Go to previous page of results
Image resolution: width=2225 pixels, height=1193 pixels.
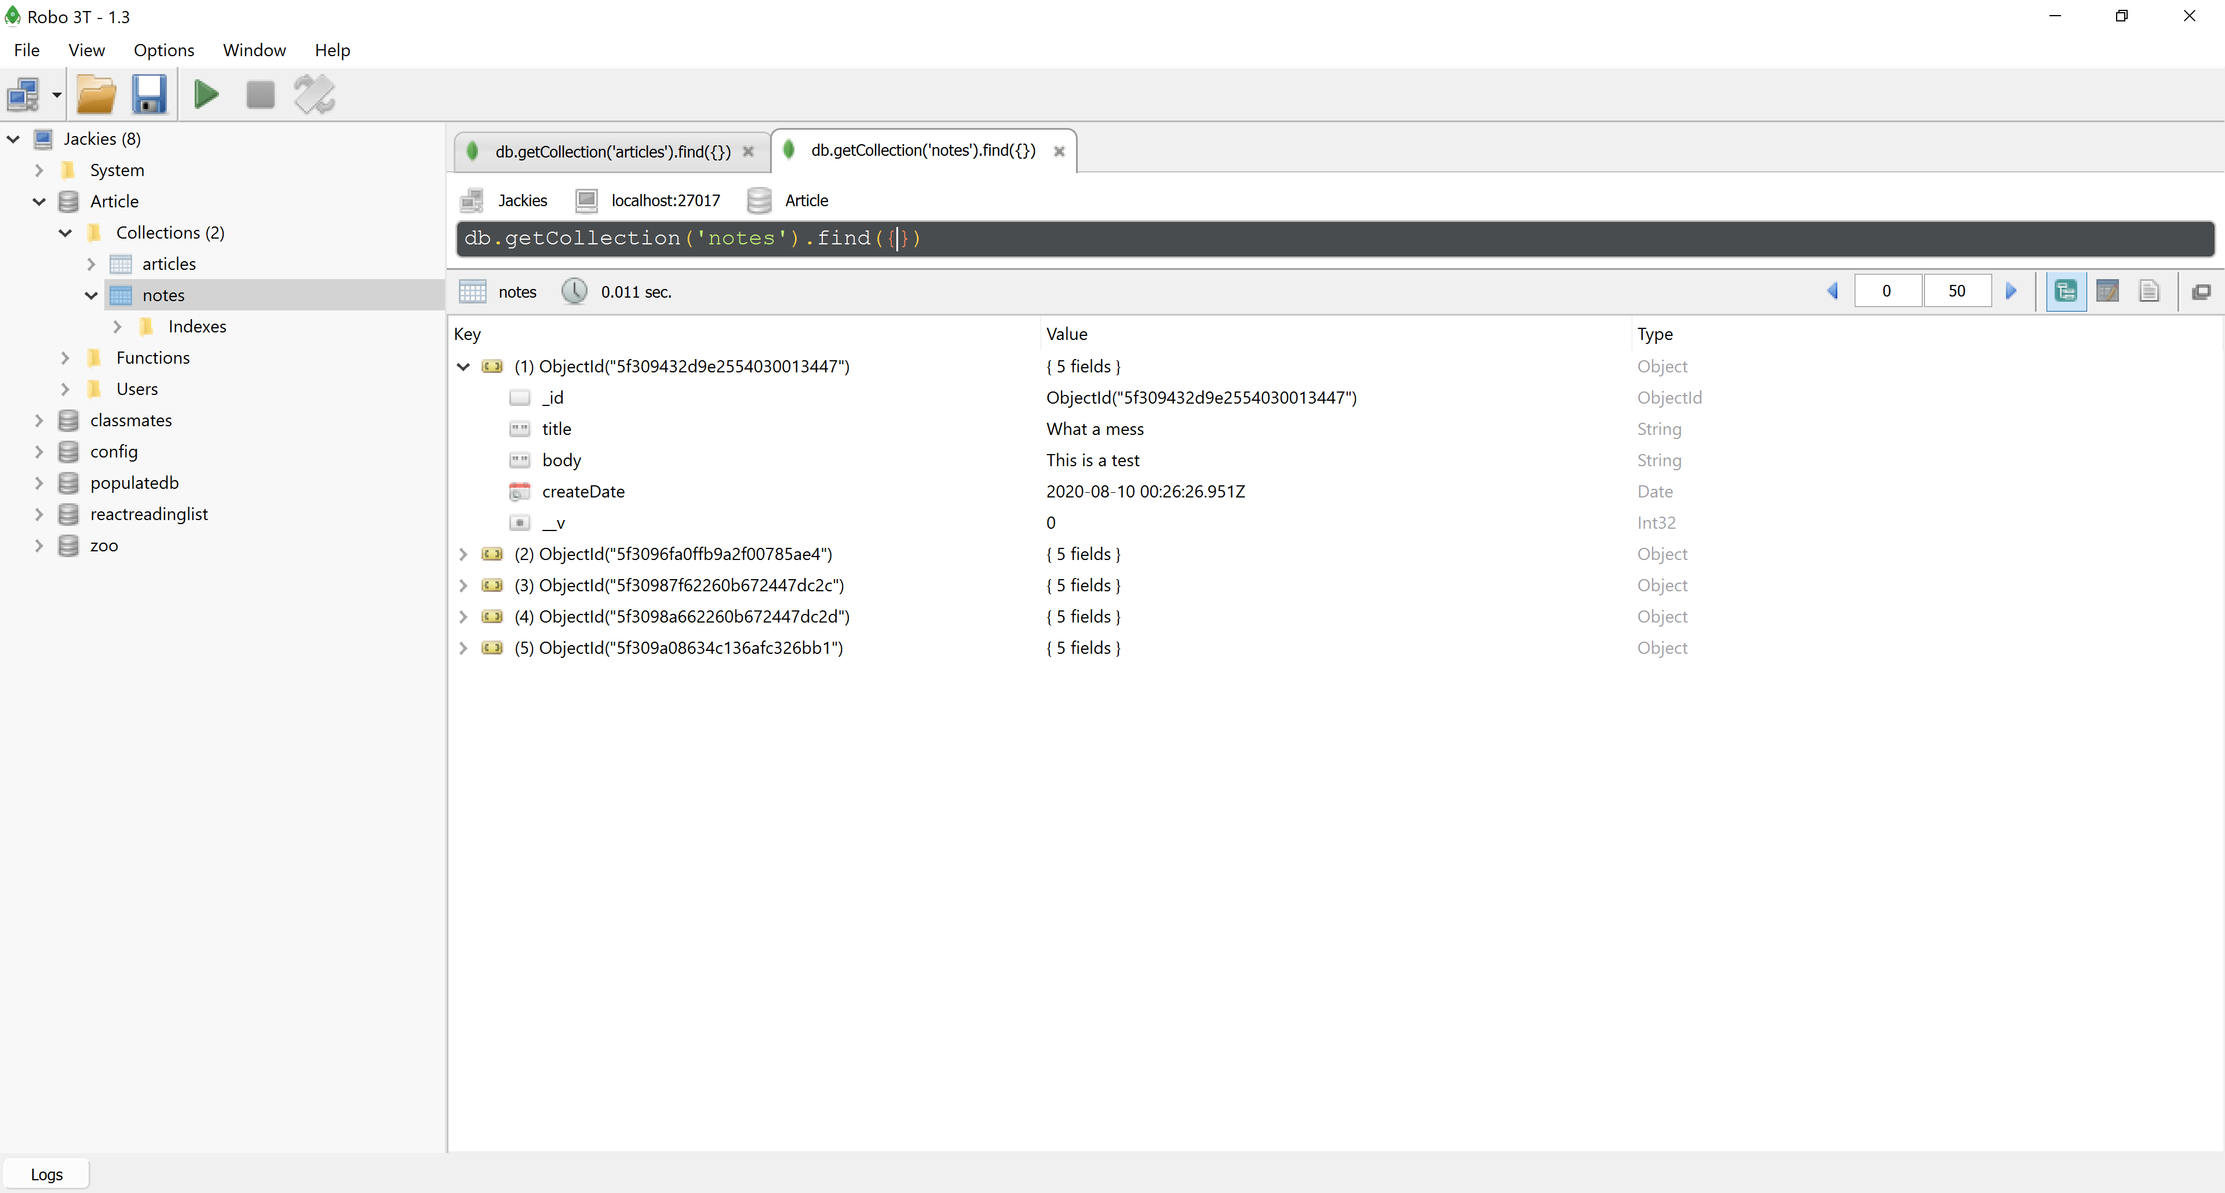click(1833, 292)
